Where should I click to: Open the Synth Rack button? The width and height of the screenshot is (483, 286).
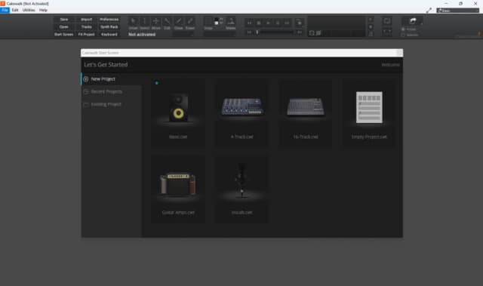tap(109, 26)
